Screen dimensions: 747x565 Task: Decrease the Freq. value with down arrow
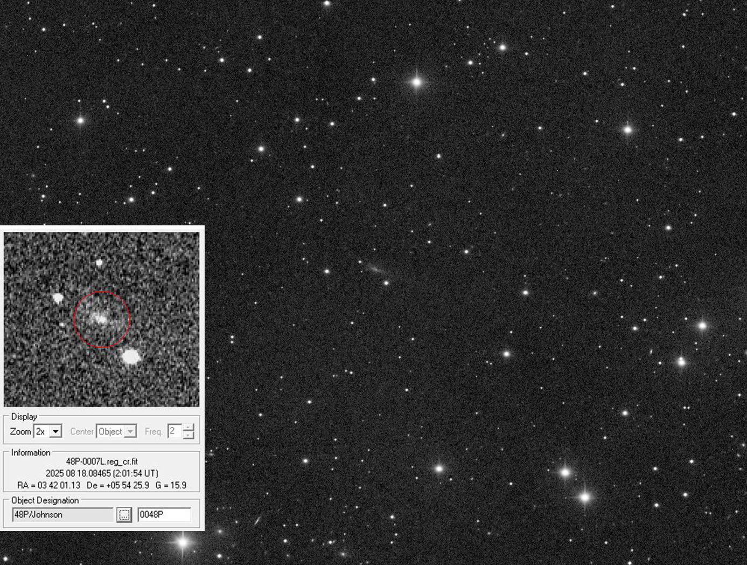(189, 435)
